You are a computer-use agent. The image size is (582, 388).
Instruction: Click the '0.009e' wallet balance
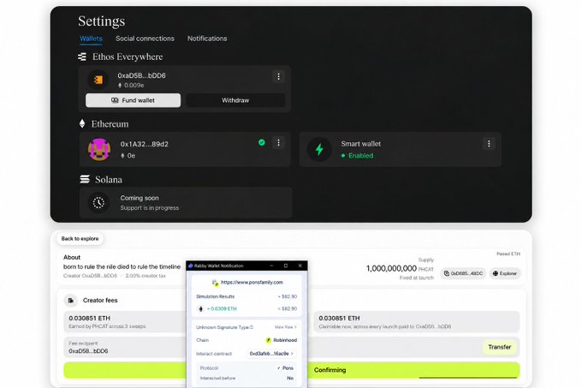pos(134,86)
